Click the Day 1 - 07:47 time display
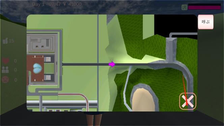224x126 pixels. tap(47, 4)
